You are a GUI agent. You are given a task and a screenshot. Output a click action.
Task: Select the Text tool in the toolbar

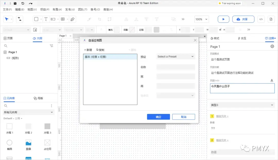46,19
